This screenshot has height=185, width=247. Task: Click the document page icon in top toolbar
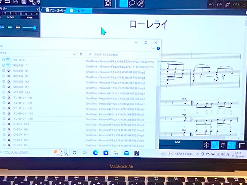point(24,2)
